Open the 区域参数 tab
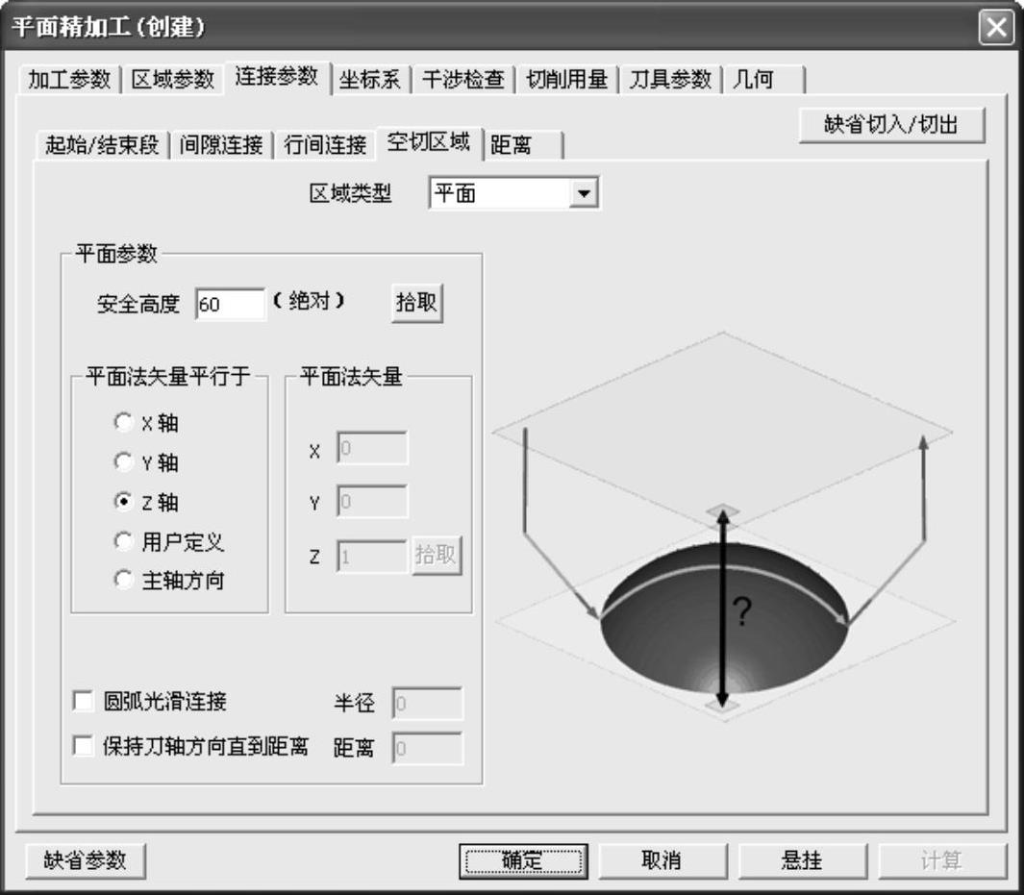Screen dimensions: 1024x895 (173, 80)
